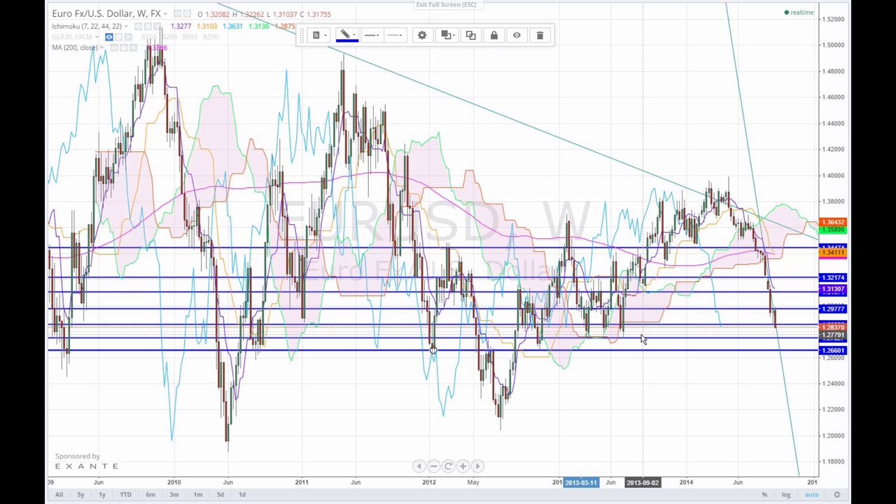Lock the selected drawing
The image size is (896, 504).
(494, 35)
